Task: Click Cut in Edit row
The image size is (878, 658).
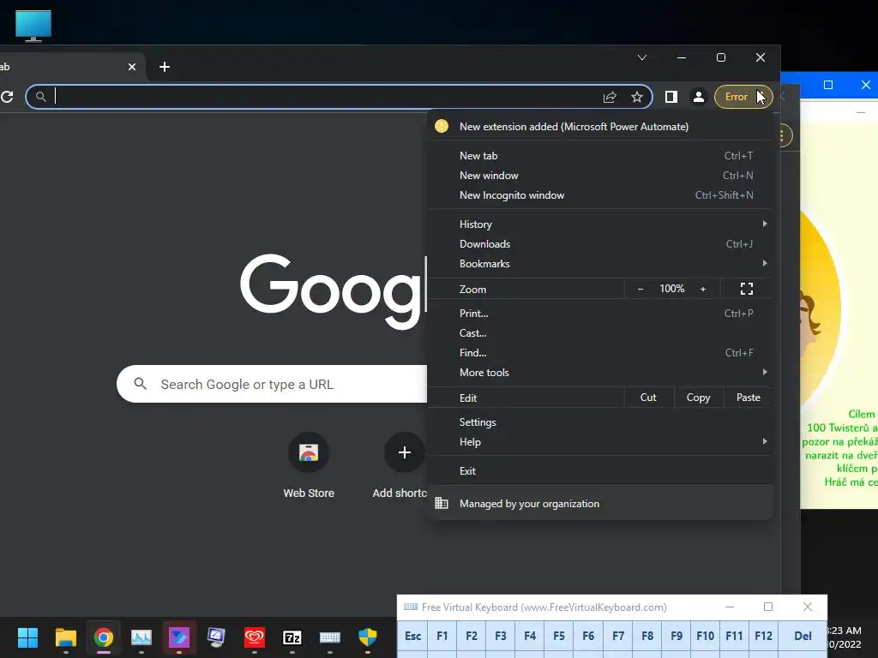Action: pyautogui.click(x=648, y=398)
